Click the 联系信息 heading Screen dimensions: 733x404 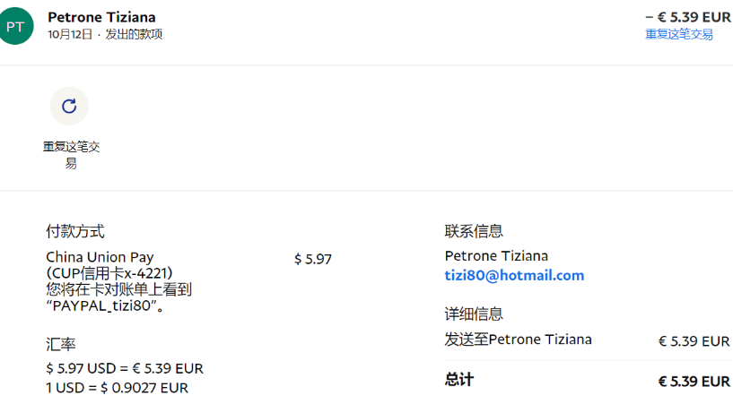point(474,231)
